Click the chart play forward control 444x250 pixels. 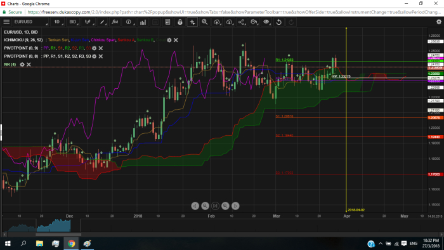pos(235,206)
